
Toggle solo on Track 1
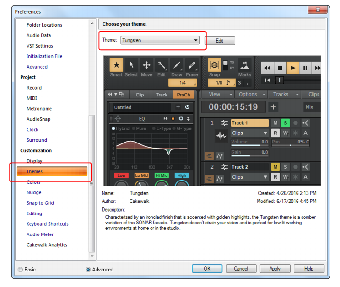[x=286, y=123]
